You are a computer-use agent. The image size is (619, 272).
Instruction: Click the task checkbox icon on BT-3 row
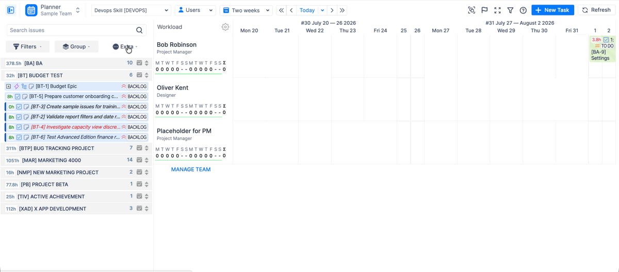(19, 107)
